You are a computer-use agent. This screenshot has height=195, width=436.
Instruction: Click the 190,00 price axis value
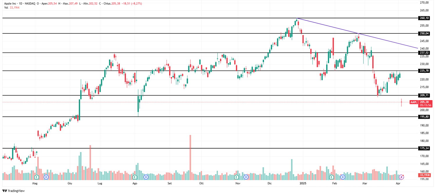[x=424, y=126]
